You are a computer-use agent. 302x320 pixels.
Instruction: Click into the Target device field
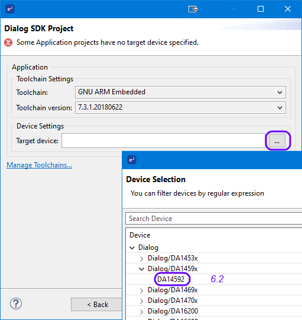pyautogui.click(x=163, y=141)
